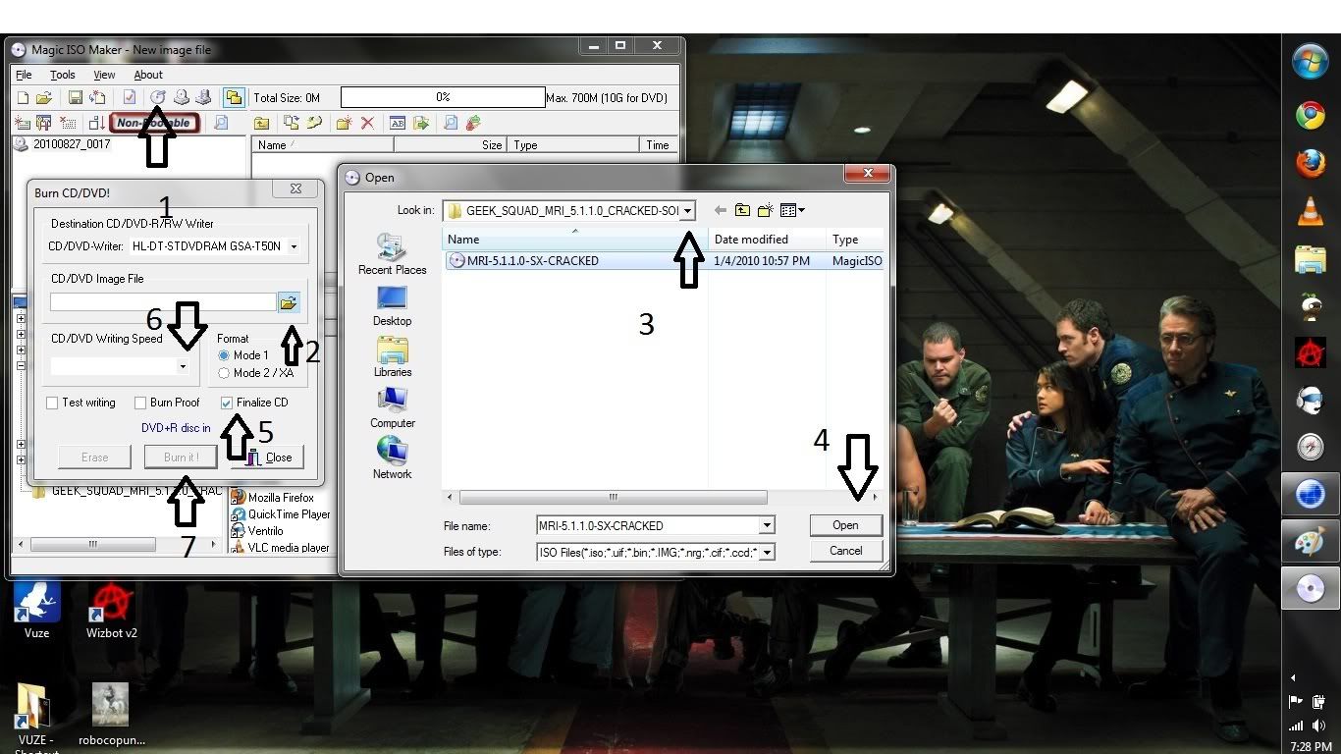Click the browse folder icon next to Image File field
This screenshot has height=754, width=1341.
[x=289, y=302]
